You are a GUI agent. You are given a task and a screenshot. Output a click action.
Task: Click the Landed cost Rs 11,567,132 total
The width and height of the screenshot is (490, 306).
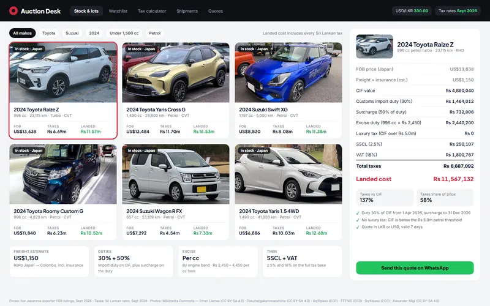tap(453, 179)
